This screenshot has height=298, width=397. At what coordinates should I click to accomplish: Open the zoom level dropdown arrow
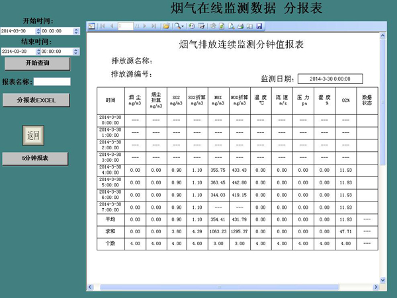click(183, 26)
